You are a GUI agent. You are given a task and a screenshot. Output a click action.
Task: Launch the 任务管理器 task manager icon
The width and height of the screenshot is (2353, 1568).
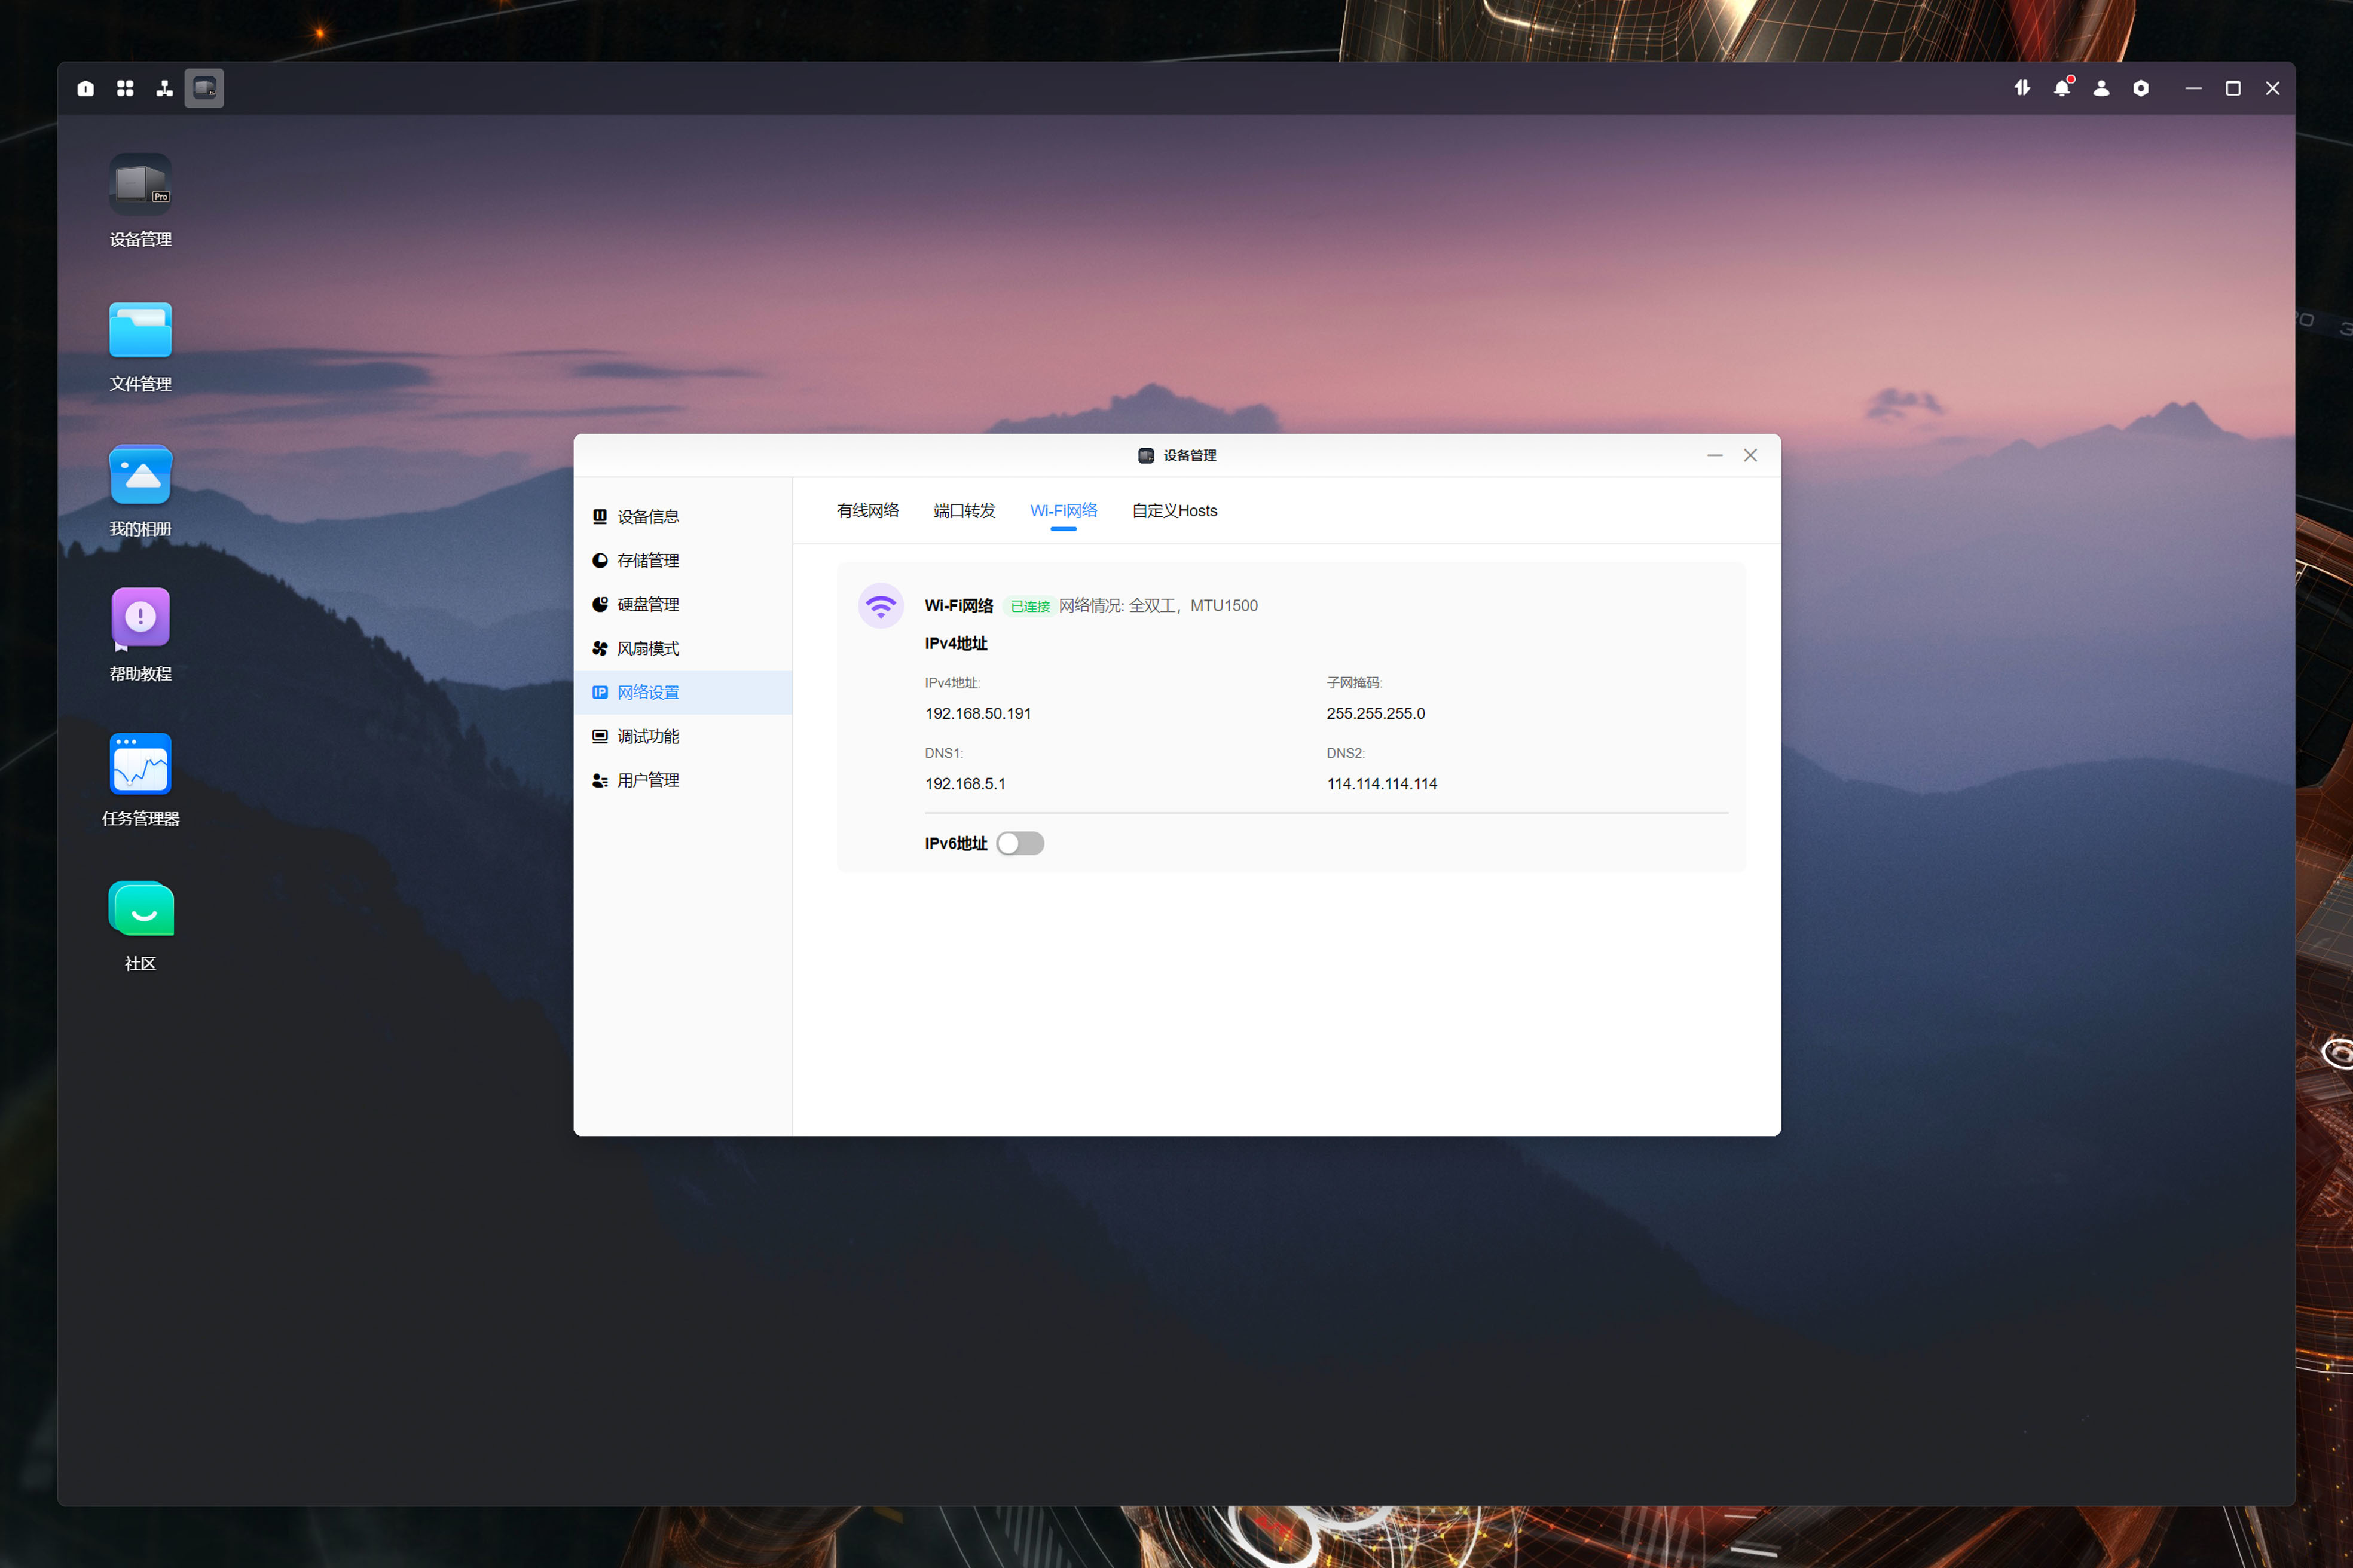(140, 764)
